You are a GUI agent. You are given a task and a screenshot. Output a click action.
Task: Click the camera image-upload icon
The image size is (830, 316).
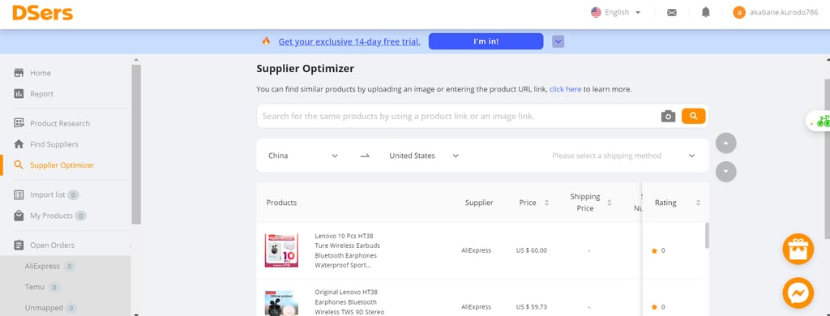point(668,116)
